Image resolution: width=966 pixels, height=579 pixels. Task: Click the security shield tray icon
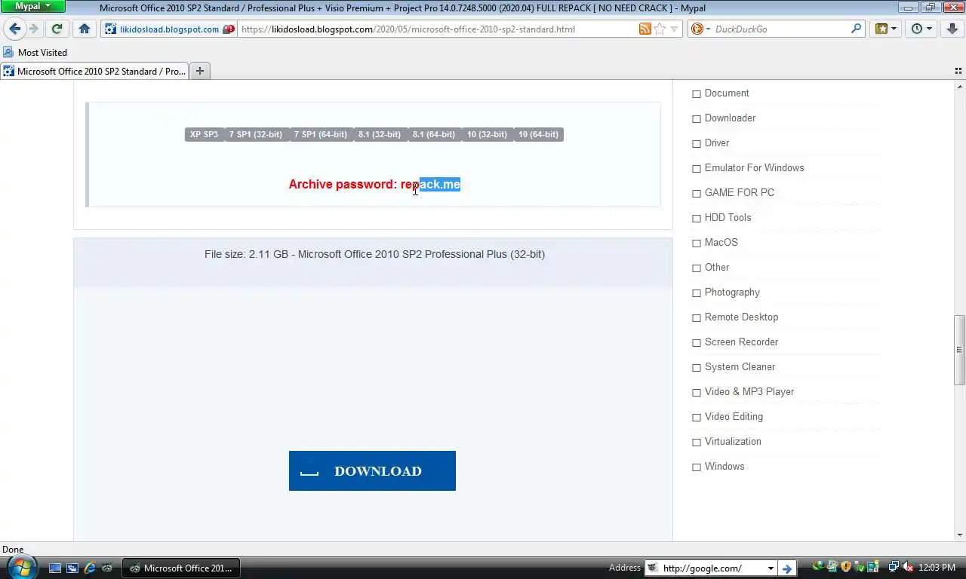[846, 567]
